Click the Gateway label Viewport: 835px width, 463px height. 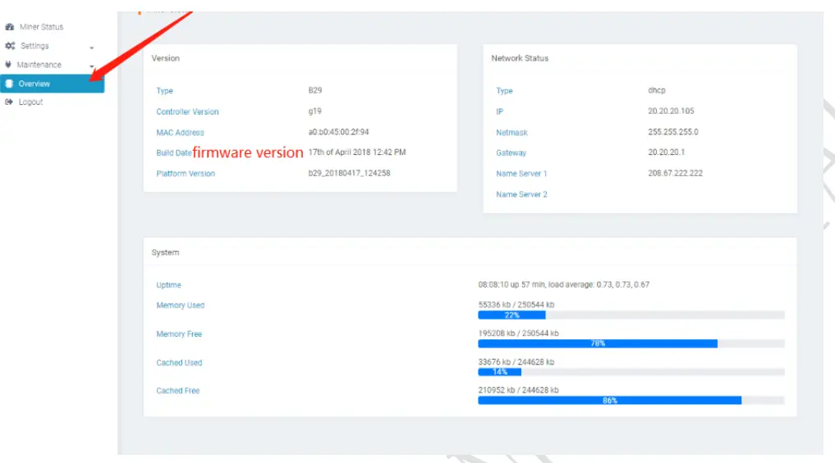(512, 152)
